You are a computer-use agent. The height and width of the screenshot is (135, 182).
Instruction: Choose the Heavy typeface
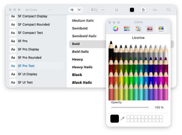[78, 59]
